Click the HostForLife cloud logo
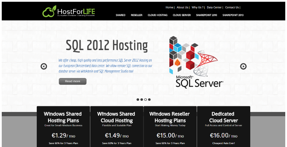 pos(69,11)
